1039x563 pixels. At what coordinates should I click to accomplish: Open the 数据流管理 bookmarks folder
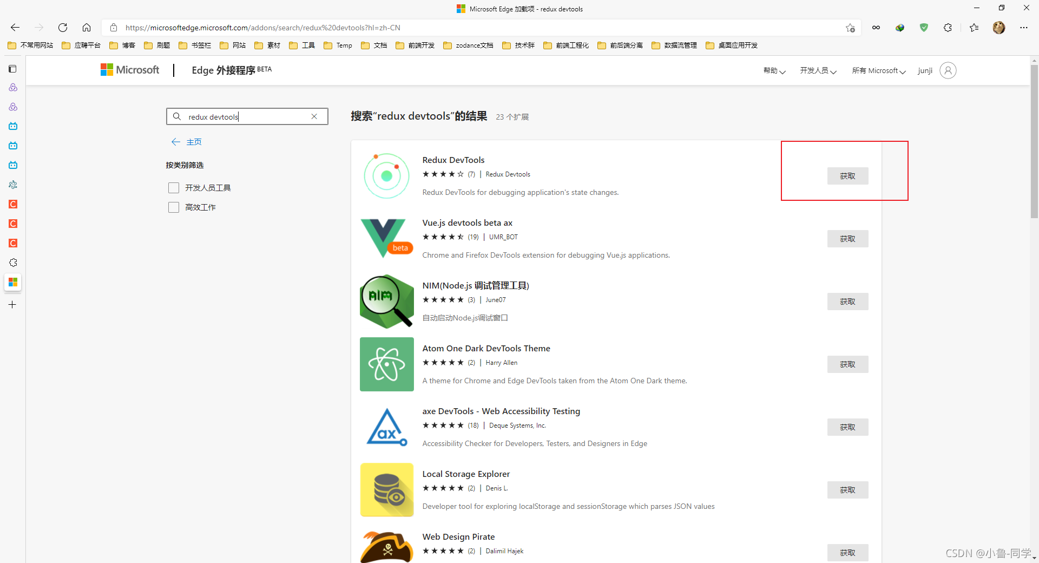[674, 45]
